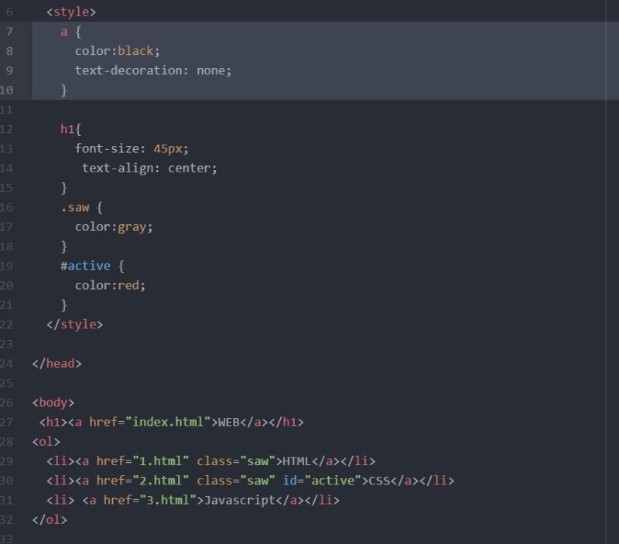The image size is (619, 544).
Task: Click line number 7 in gutter
Action: point(9,32)
